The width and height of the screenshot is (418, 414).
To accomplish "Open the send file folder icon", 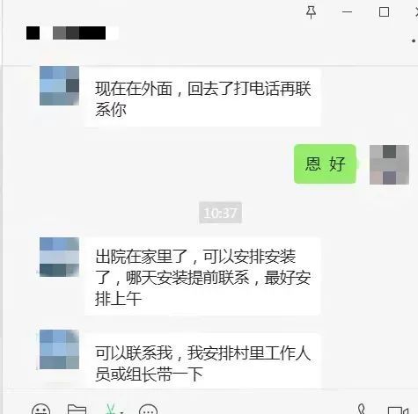I will click(77, 410).
